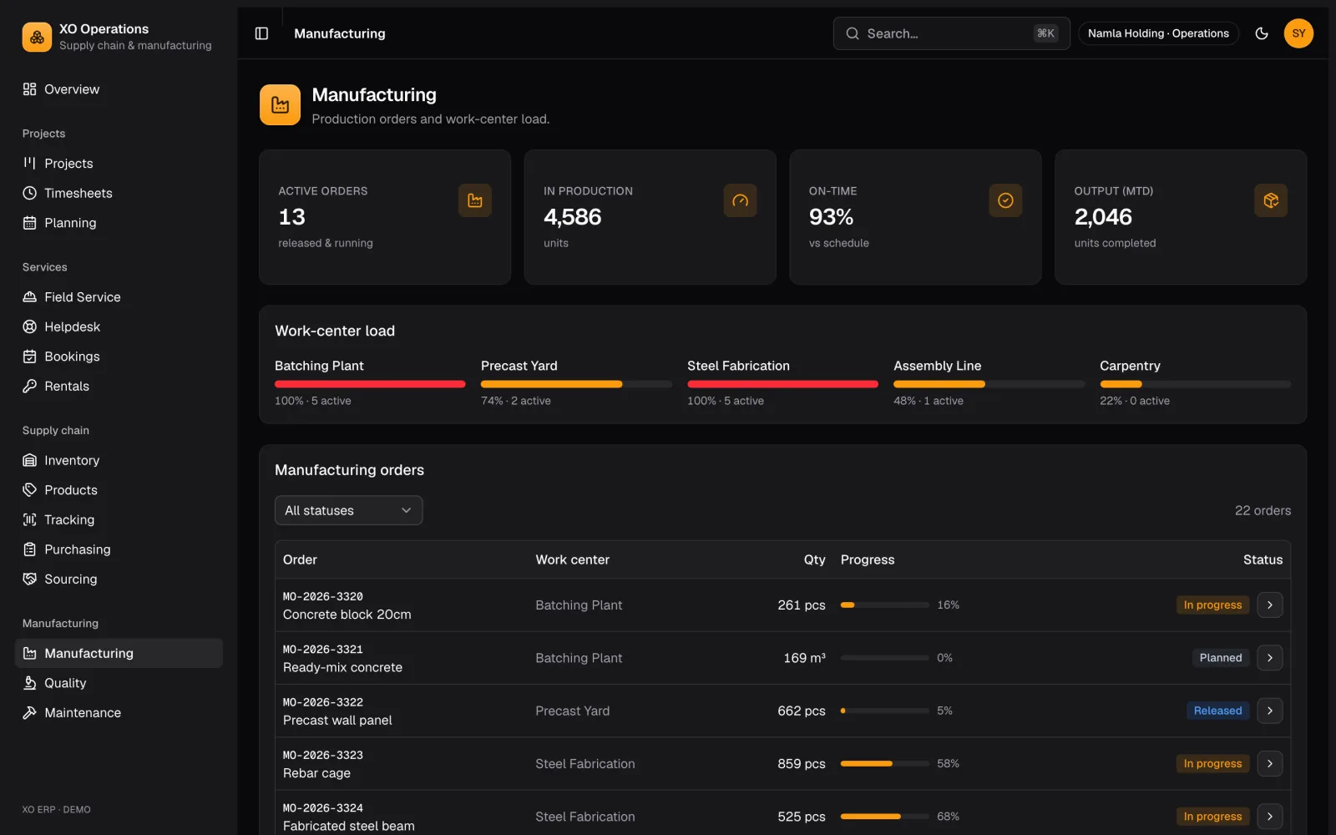
Task: Click the Steel Fabrication load bar
Action: click(782, 384)
